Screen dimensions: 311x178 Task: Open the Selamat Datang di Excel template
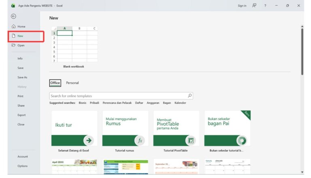pos(75,129)
